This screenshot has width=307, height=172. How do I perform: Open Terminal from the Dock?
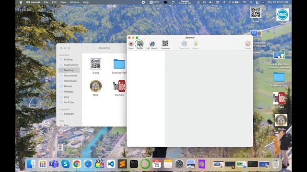click(134, 164)
